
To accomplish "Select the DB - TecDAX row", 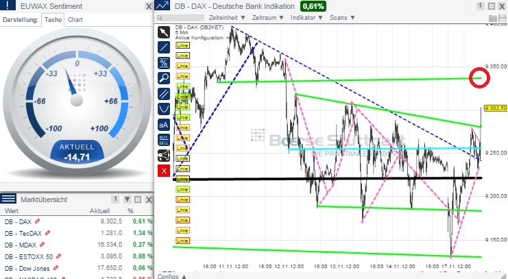I will coord(77,233).
